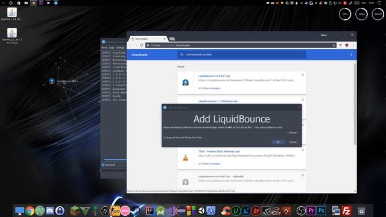
Task: Click the SWAP monitor widget
Action: click(378, 14)
